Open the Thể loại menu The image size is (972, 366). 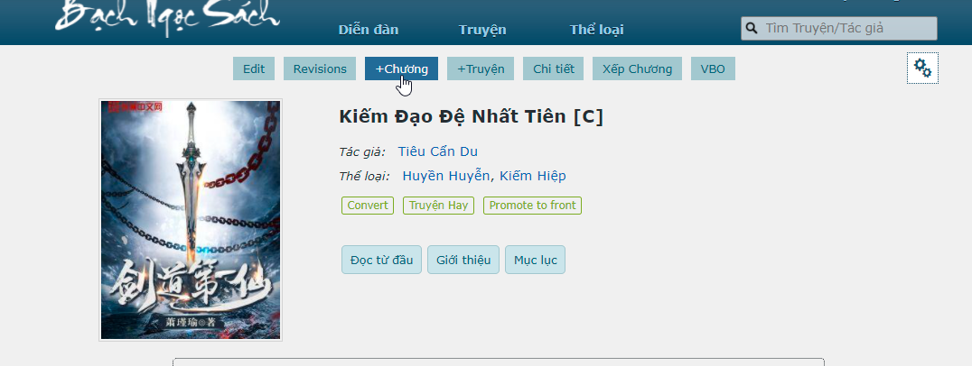coord(596,29)
